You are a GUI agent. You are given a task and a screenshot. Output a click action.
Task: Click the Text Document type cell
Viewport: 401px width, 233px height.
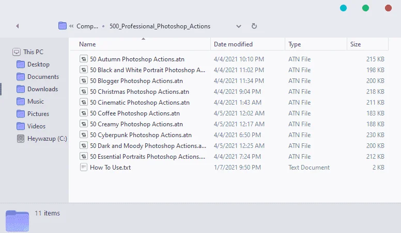pyautogui.click(x=309, y=168)
